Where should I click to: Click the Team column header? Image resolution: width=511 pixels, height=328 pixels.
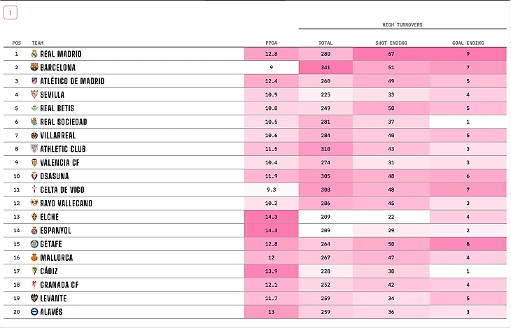click(38, 43)
